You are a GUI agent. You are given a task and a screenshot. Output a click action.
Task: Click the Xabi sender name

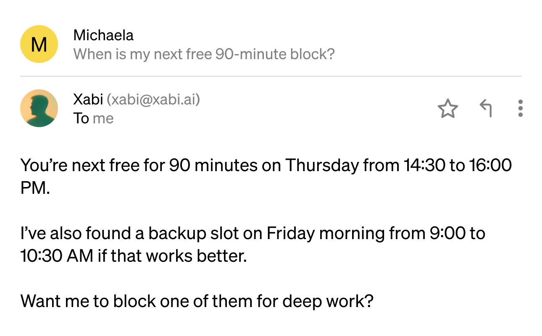coord(88,99)
